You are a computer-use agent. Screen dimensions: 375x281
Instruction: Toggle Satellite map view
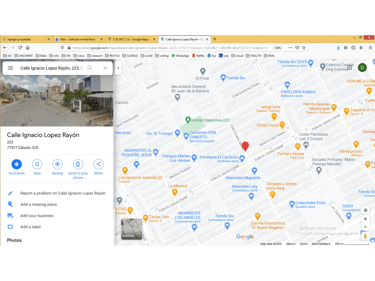[131, 229]
